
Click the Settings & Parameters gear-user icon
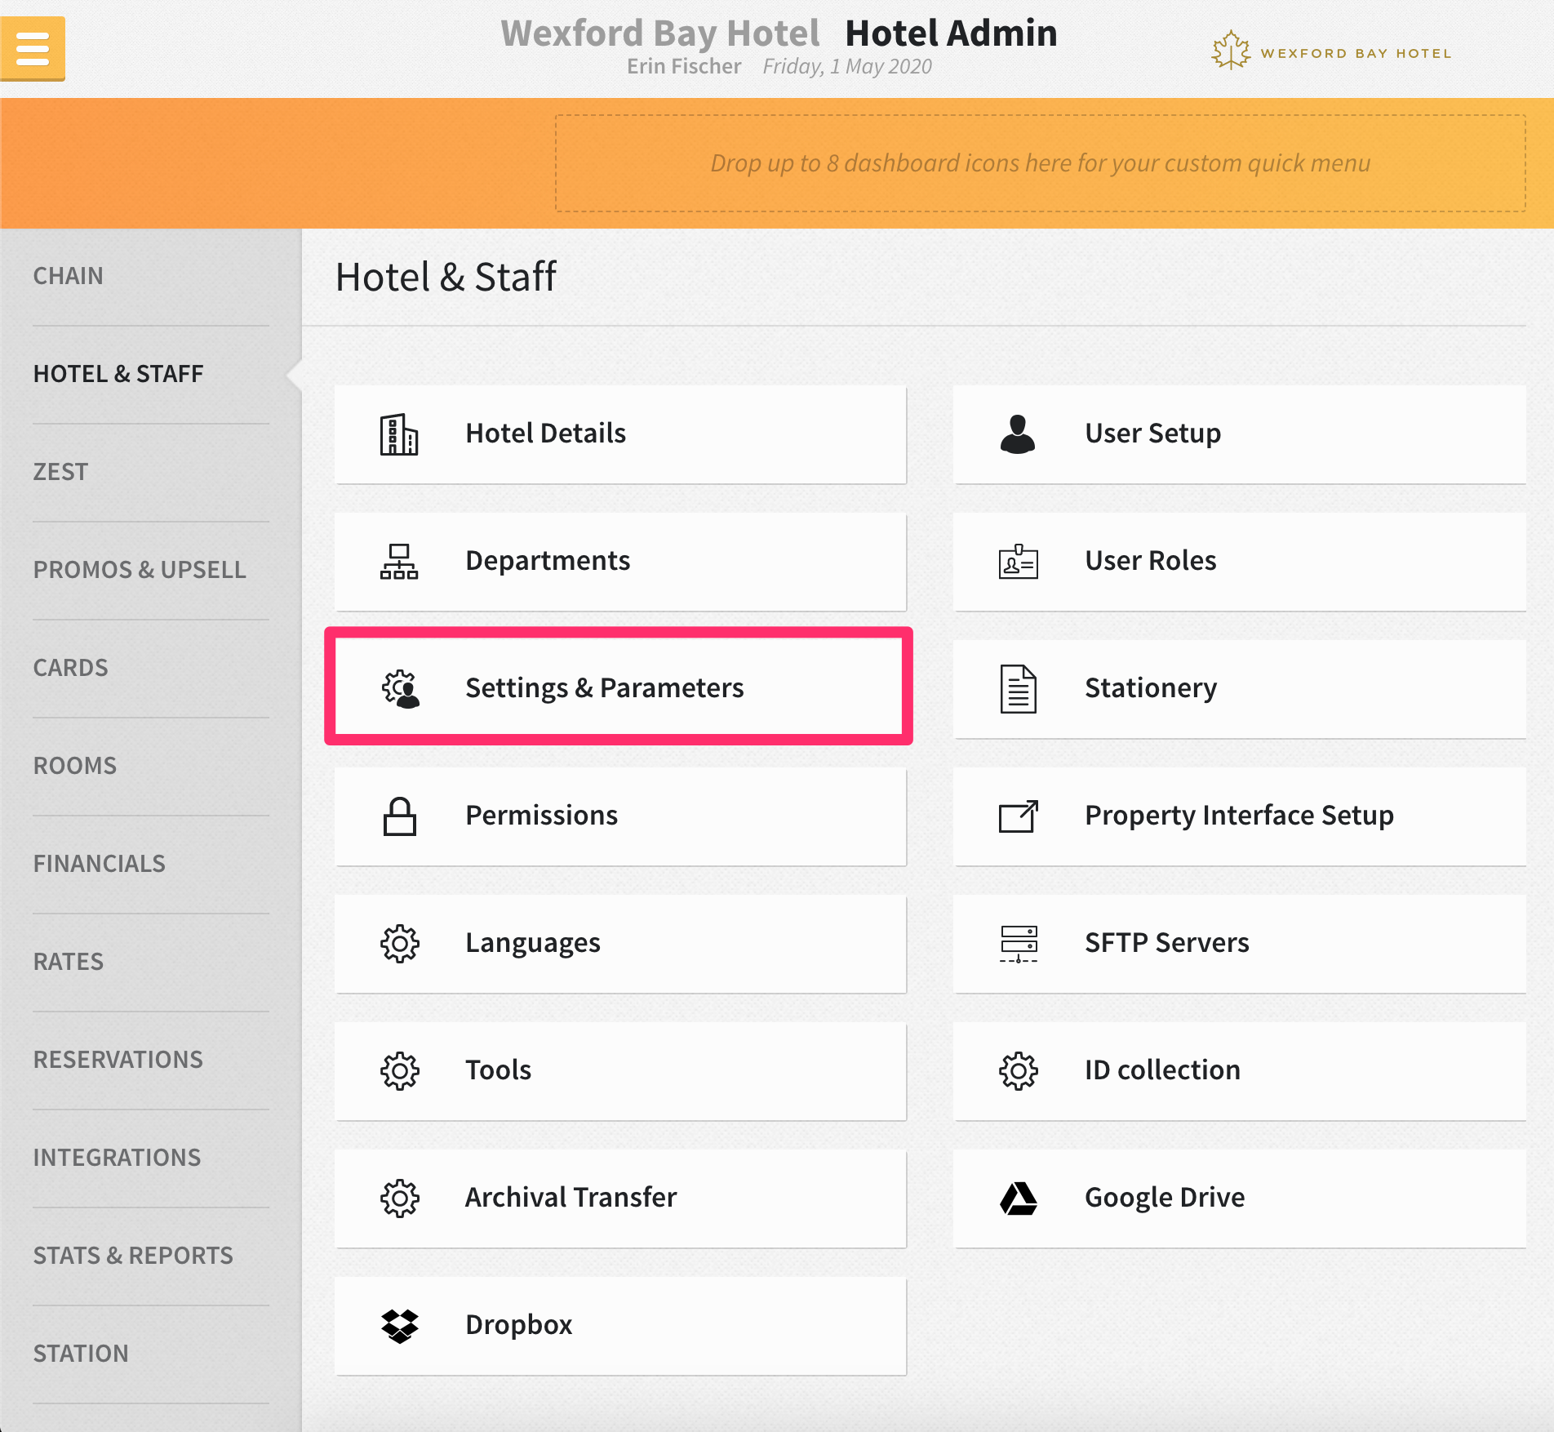coord(400,688)
